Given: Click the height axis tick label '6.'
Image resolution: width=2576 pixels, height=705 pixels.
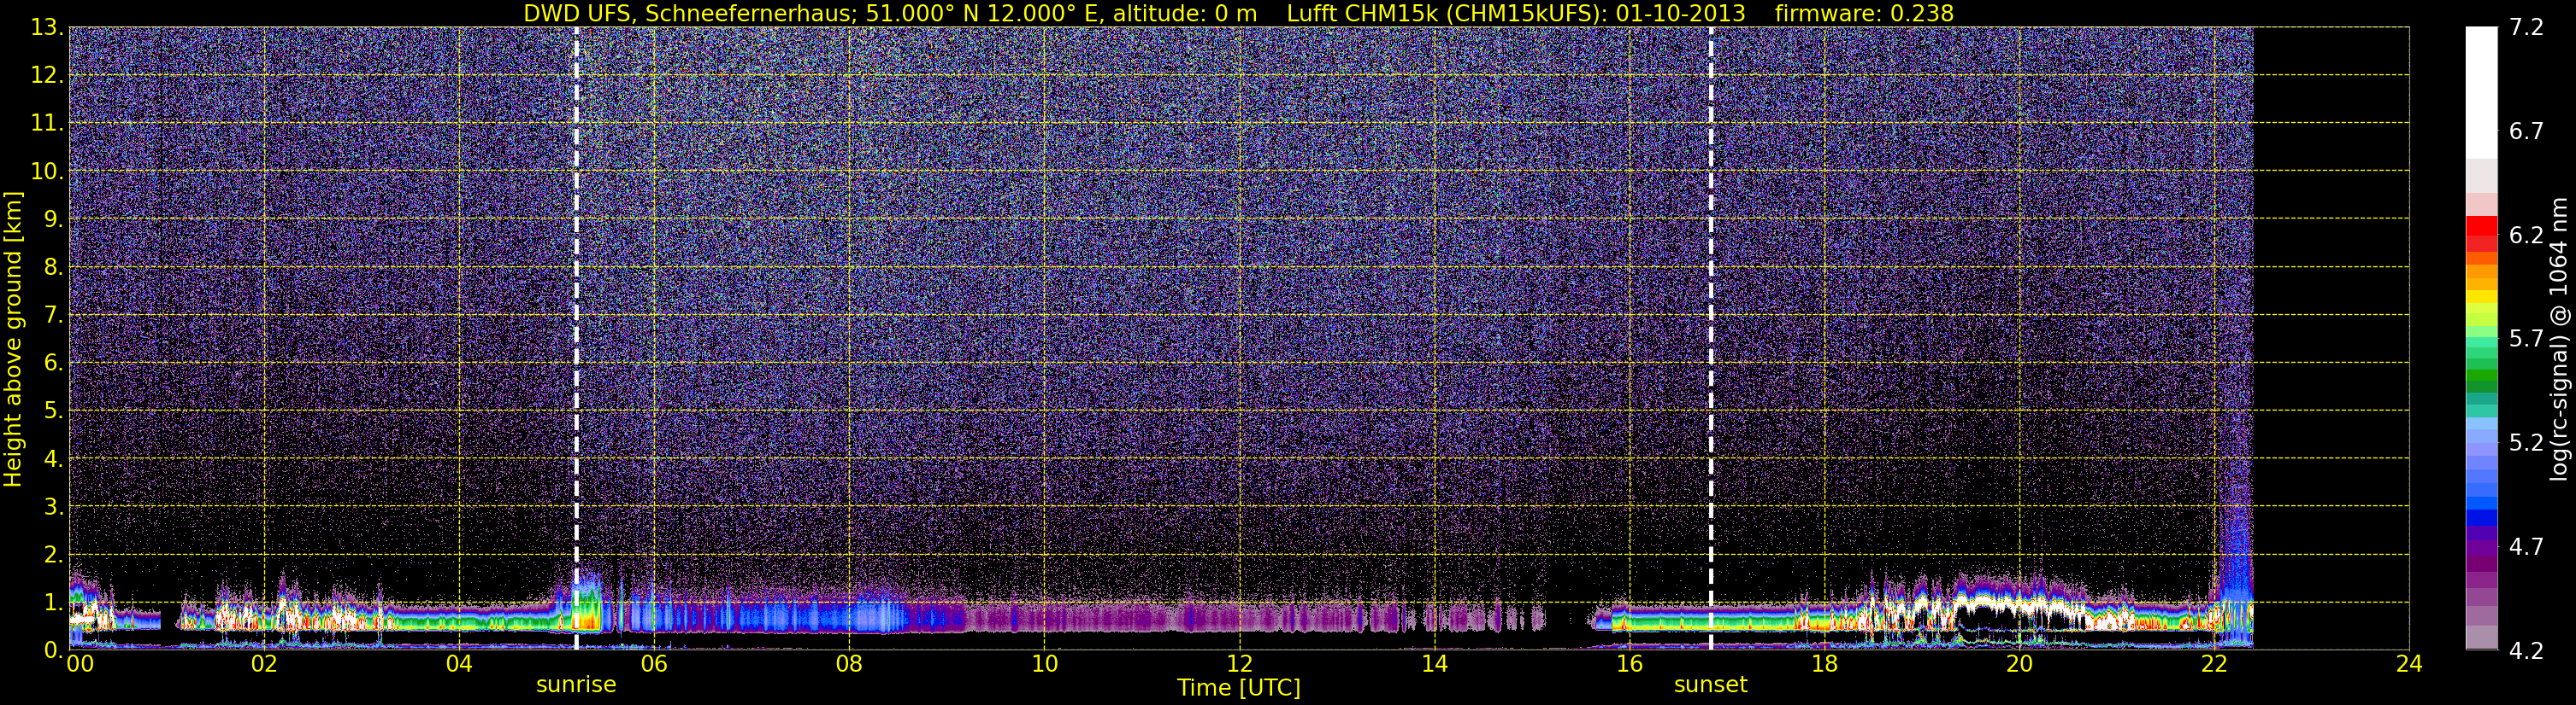Looking at the screenshot, I should tap(53, 364).
